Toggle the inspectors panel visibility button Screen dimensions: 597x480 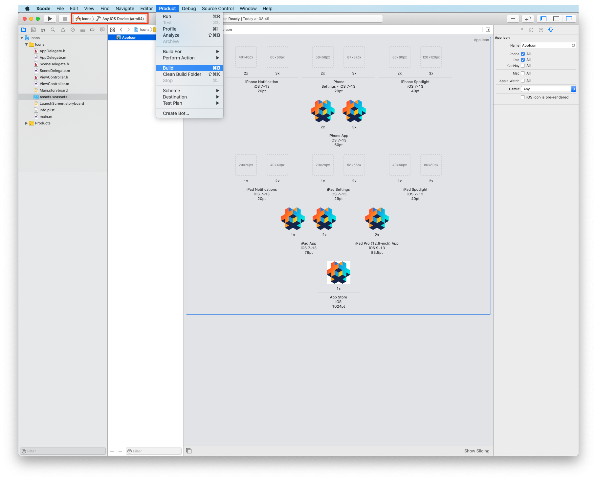[569, 19]
